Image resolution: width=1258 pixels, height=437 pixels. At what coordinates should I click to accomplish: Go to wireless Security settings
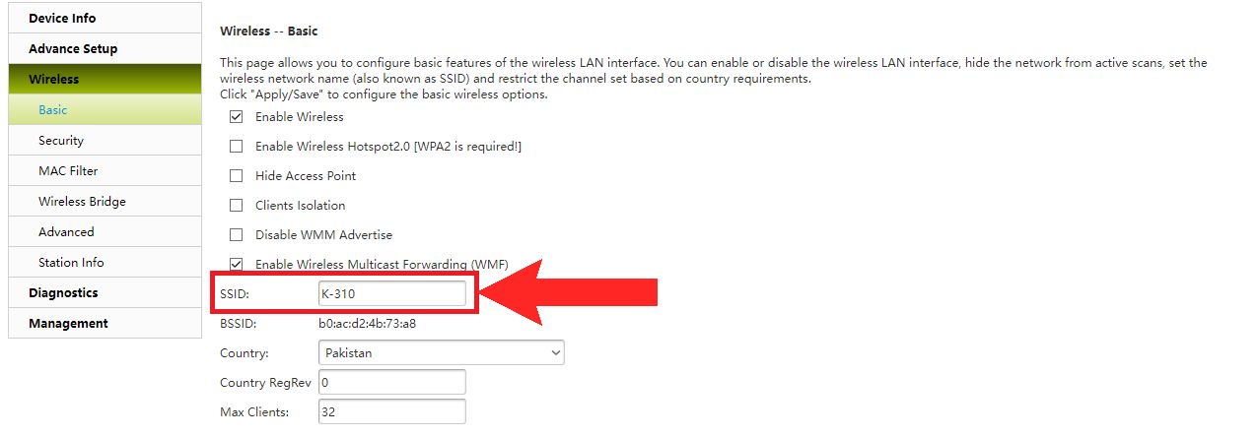(x=61, y=141)
